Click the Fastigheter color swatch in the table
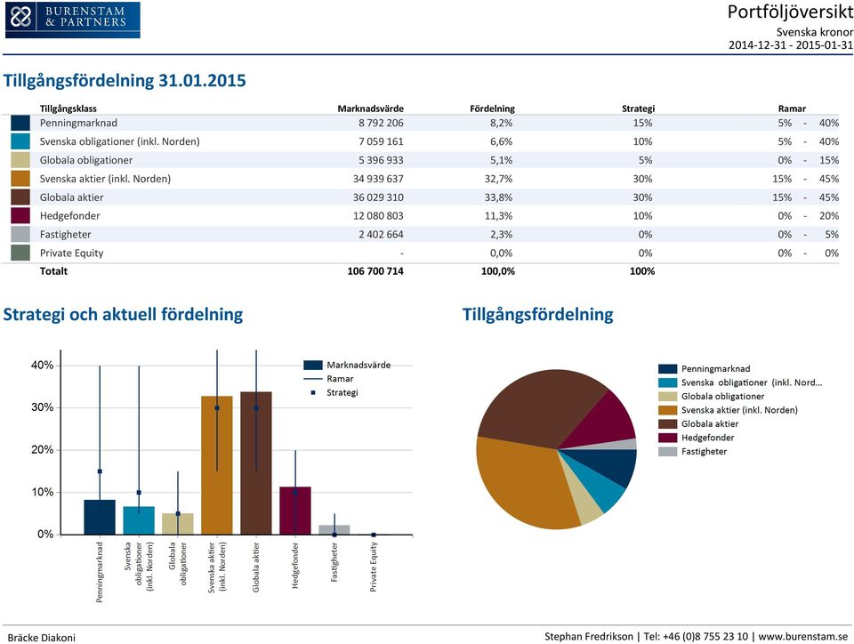The width and height of the screenshot is (854, 644). [x=20, y=234]
